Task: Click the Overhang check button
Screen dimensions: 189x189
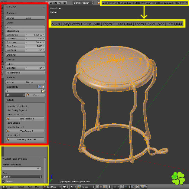Action: click(15, 50)
